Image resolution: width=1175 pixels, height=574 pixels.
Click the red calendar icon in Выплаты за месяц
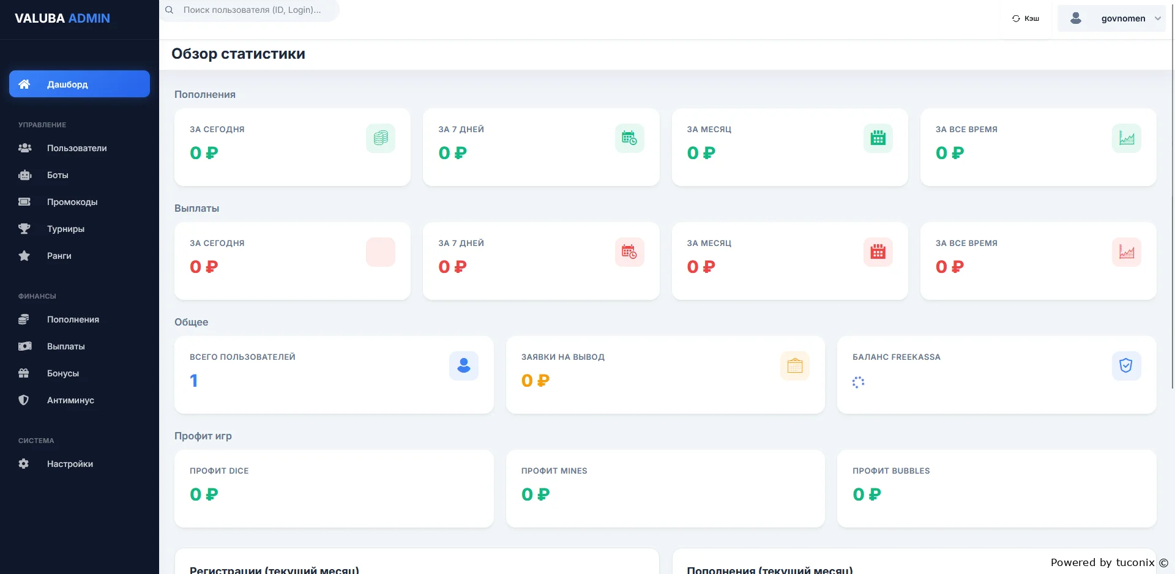(x=878, y=252)
